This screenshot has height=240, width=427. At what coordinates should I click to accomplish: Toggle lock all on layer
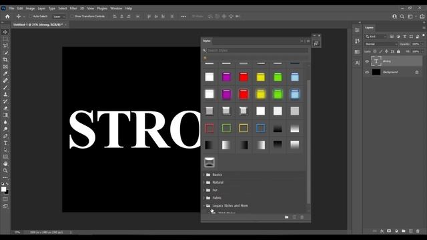coord(398,51)
